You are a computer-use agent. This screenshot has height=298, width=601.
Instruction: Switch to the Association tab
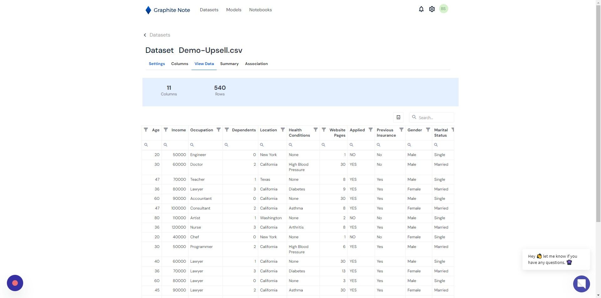coord(256,64)
